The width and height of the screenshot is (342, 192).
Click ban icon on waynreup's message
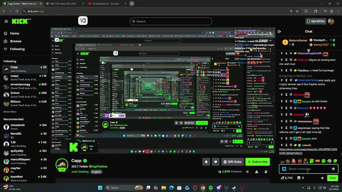tap(291, 128)
